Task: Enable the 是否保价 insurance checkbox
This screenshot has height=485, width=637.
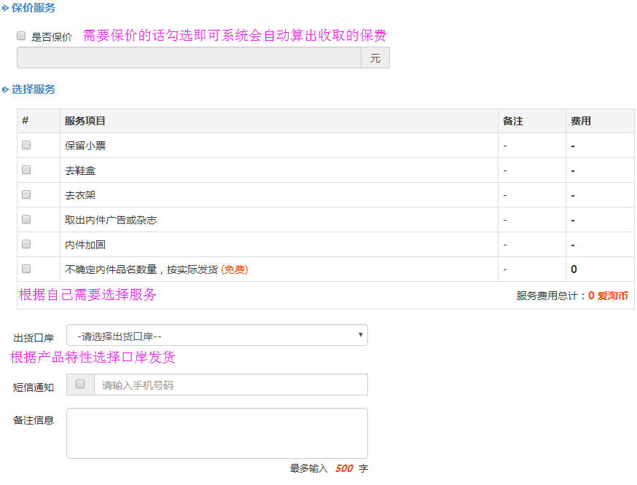Action: 21,36
